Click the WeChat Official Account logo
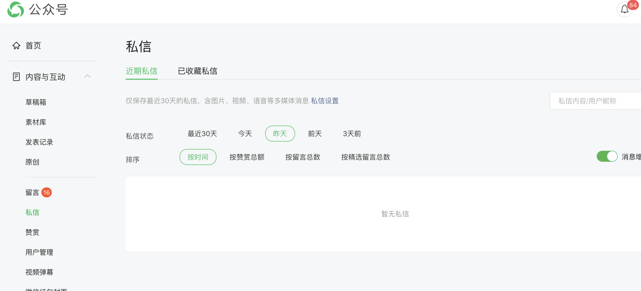641x291 pixels. pyautogui.click(x=16, y=10)
